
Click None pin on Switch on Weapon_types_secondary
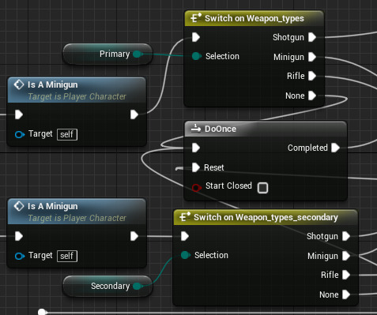pyautogui.click(x=346, y=294)
